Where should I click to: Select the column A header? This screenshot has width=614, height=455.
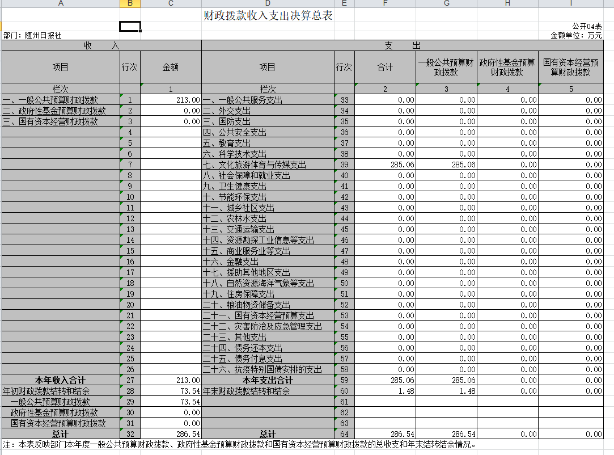[60, 4]
